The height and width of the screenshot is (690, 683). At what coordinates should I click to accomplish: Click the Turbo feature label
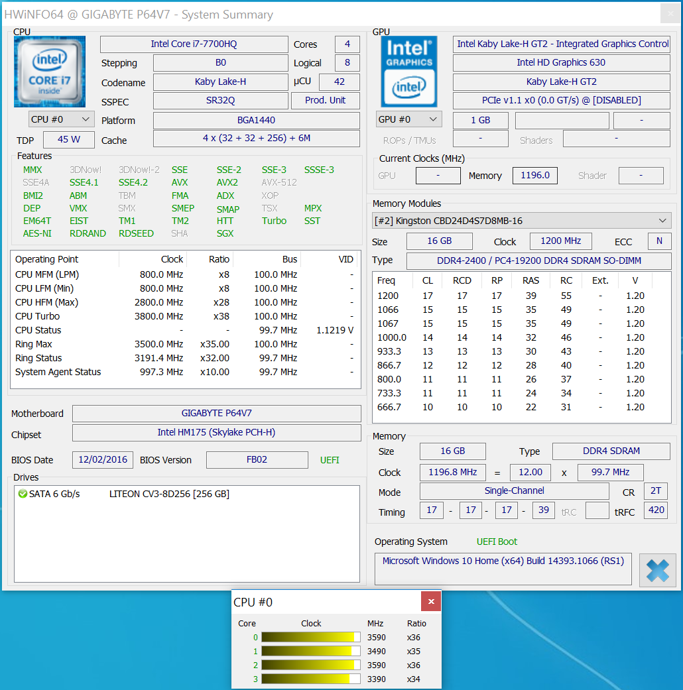[274, 221]
